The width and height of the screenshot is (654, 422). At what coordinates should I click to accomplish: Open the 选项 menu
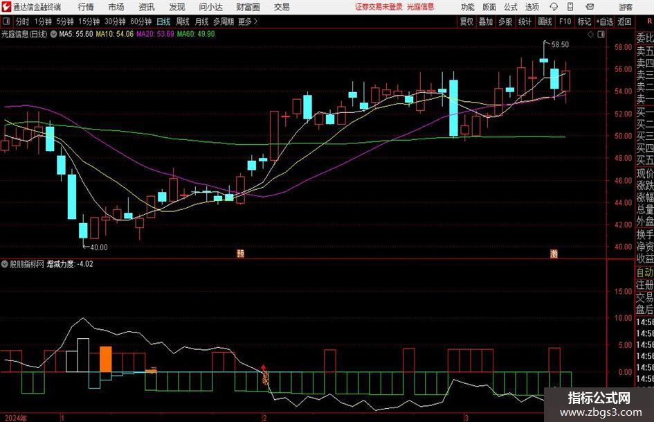pyautogui.click(x=532, y=7)
